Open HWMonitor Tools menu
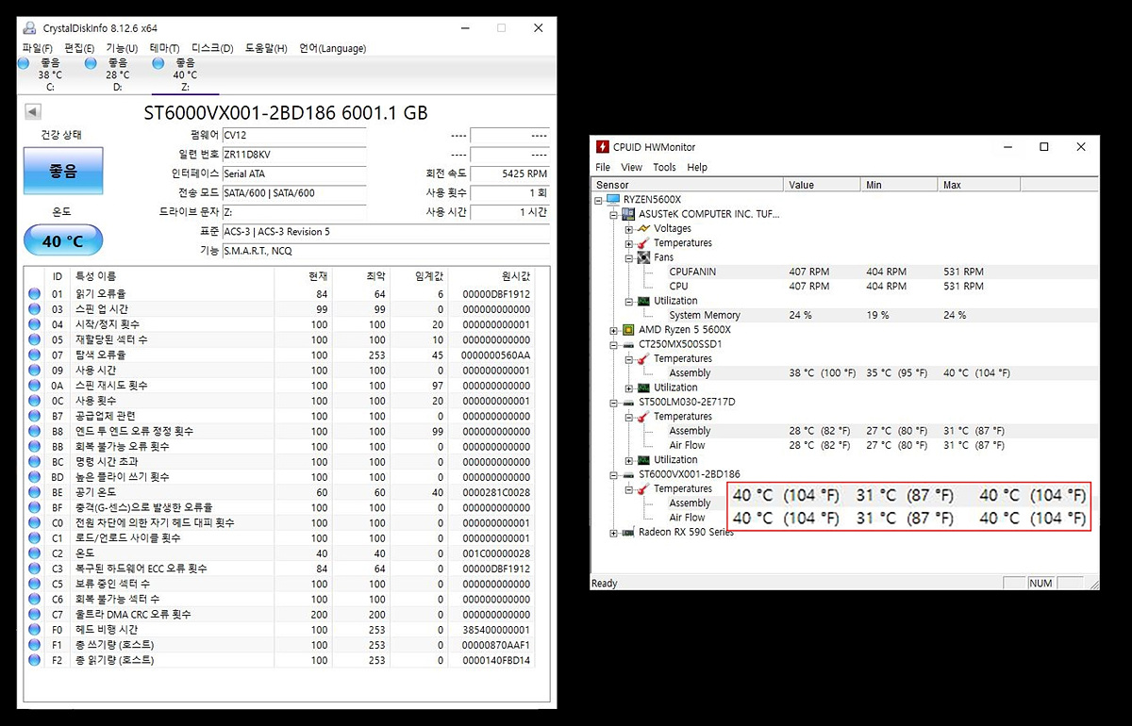Viewport: 1132px width, 726px height. coord(664,167)
